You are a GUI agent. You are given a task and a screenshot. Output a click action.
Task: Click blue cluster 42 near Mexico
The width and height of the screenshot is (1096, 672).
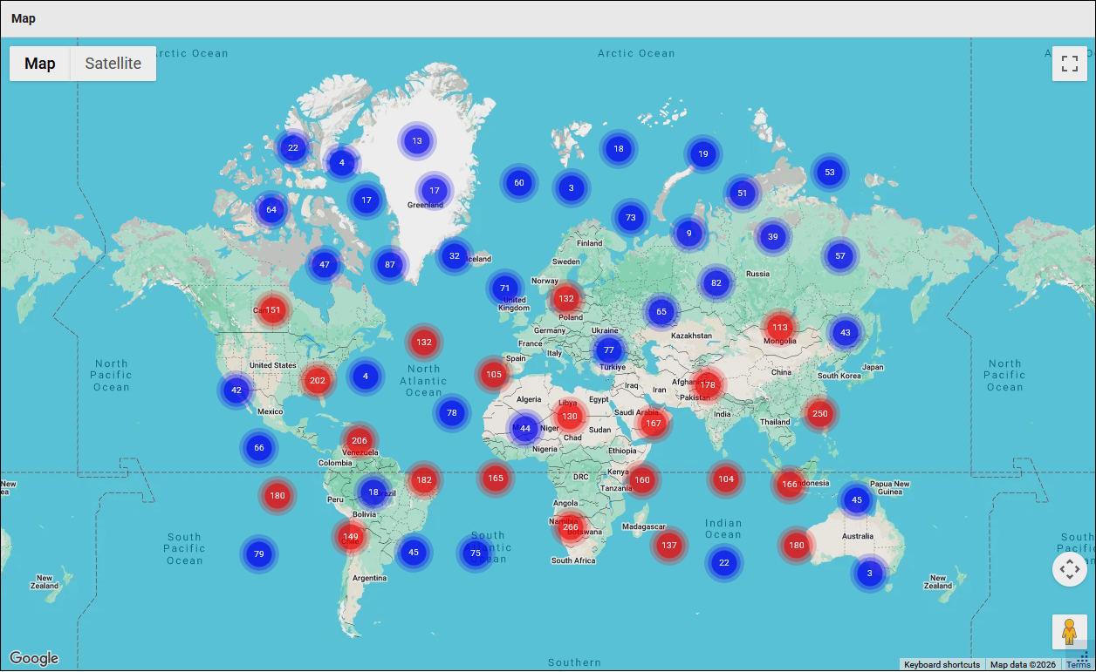[x=236, y=390]
